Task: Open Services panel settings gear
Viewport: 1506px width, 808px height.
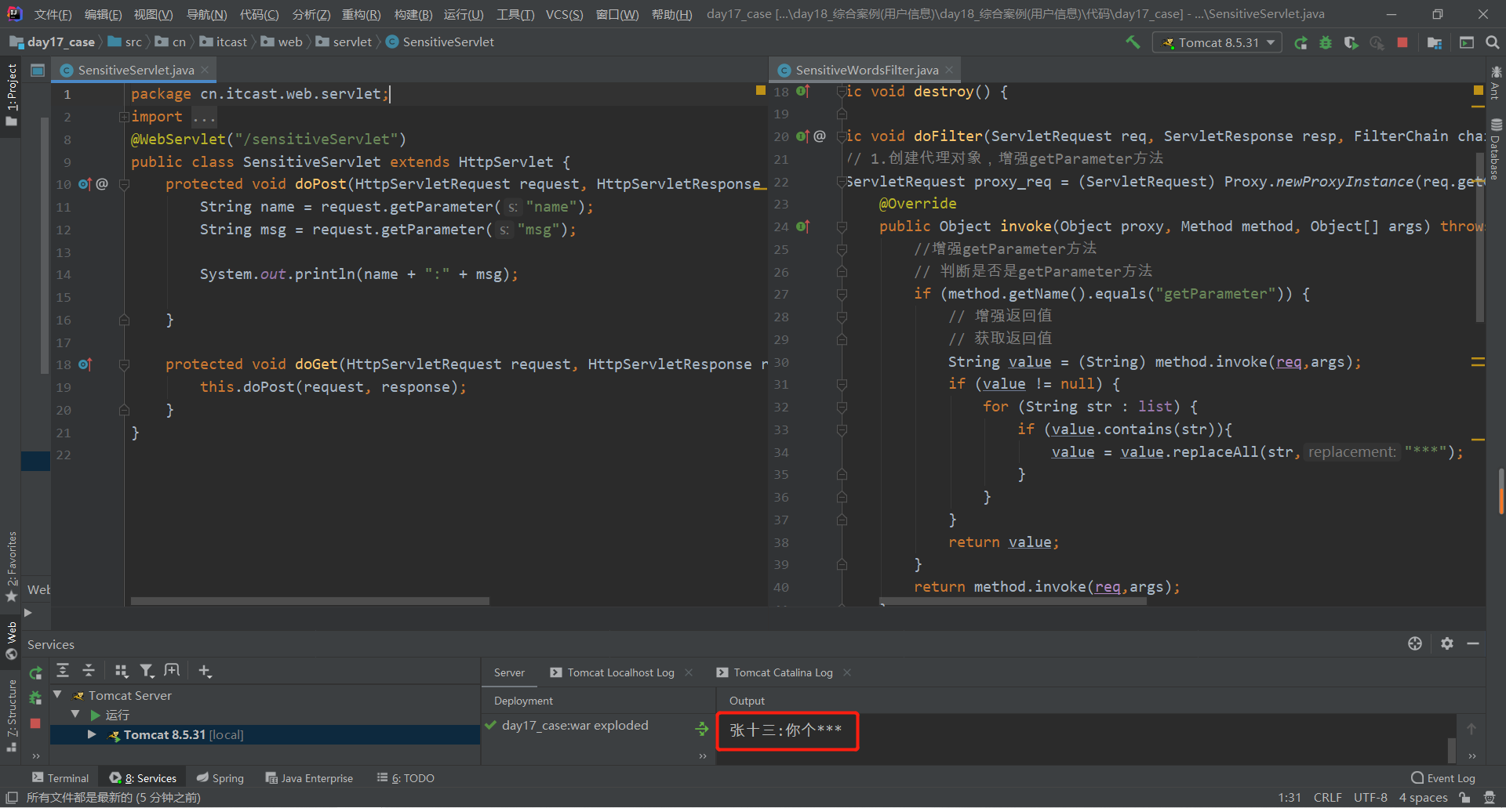Action: 1447,643
